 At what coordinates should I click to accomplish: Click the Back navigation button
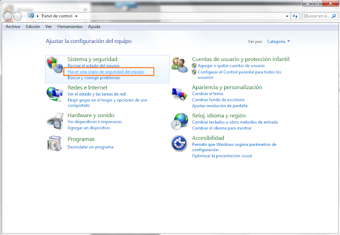point(7,16)
